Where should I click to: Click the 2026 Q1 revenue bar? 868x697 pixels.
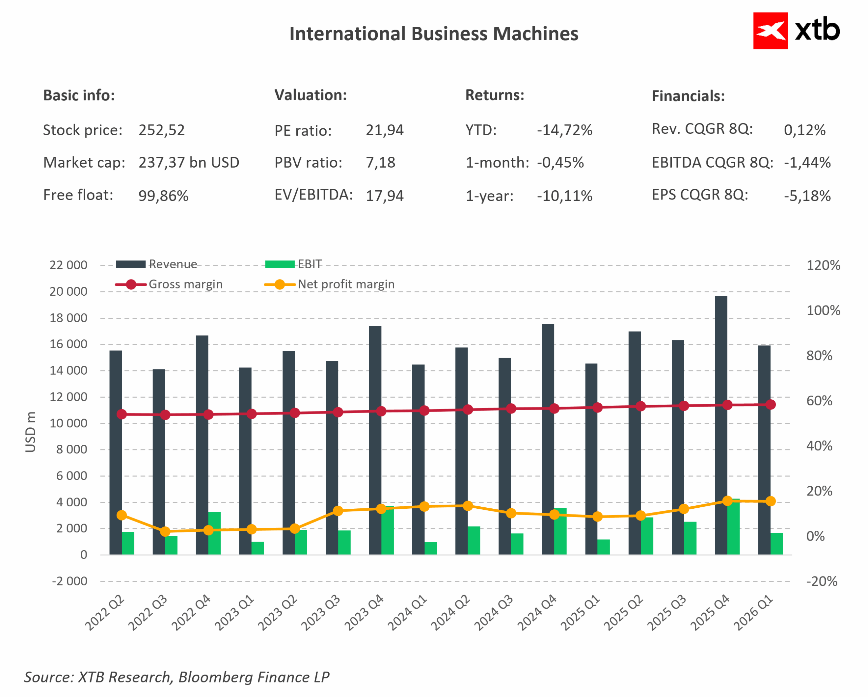pos(764,450)
